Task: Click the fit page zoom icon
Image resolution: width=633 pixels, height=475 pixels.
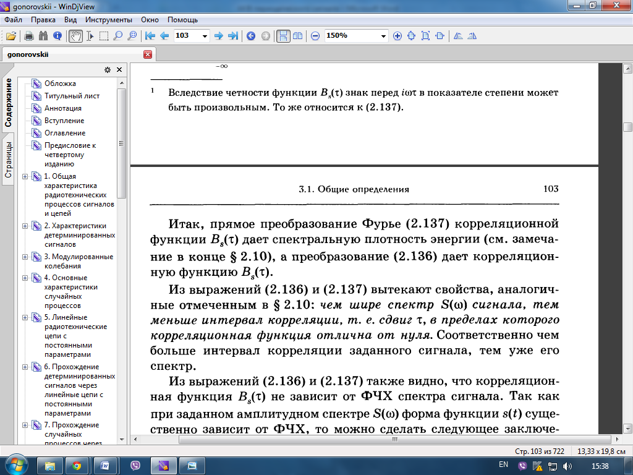Action: tap(425, 36)
